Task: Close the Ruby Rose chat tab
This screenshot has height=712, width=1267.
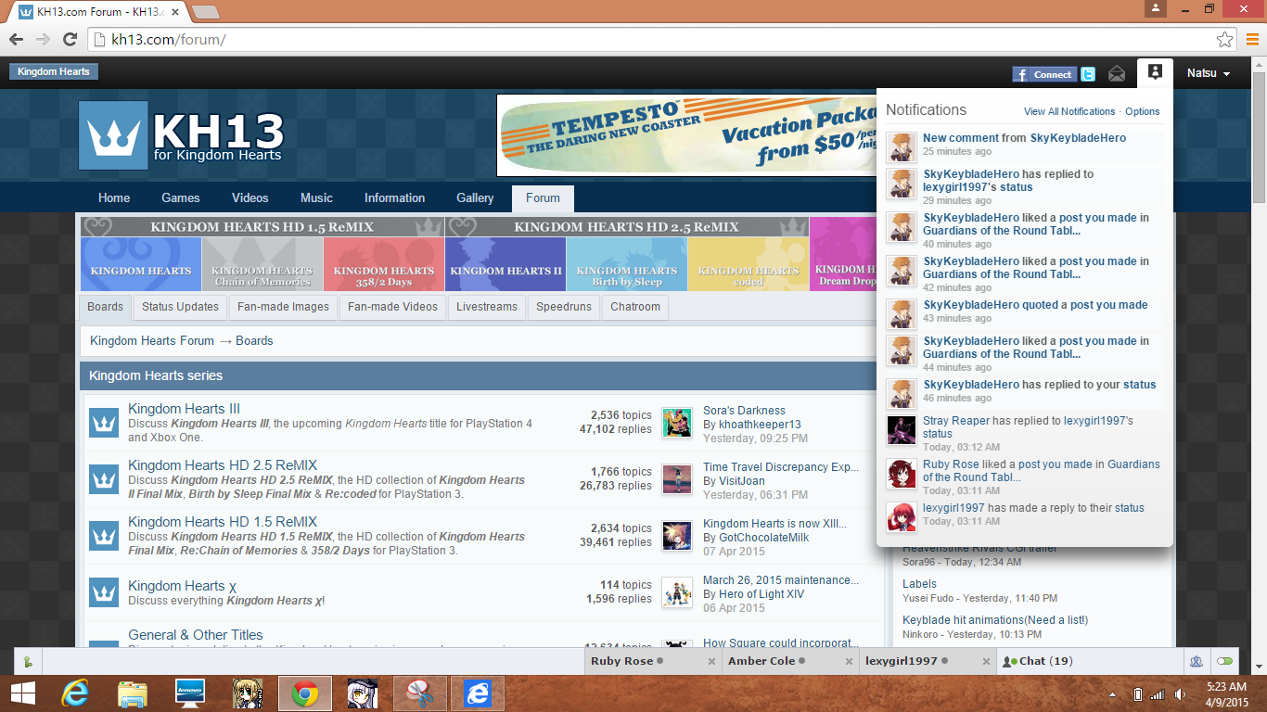Action: click(x=711, y=662)
